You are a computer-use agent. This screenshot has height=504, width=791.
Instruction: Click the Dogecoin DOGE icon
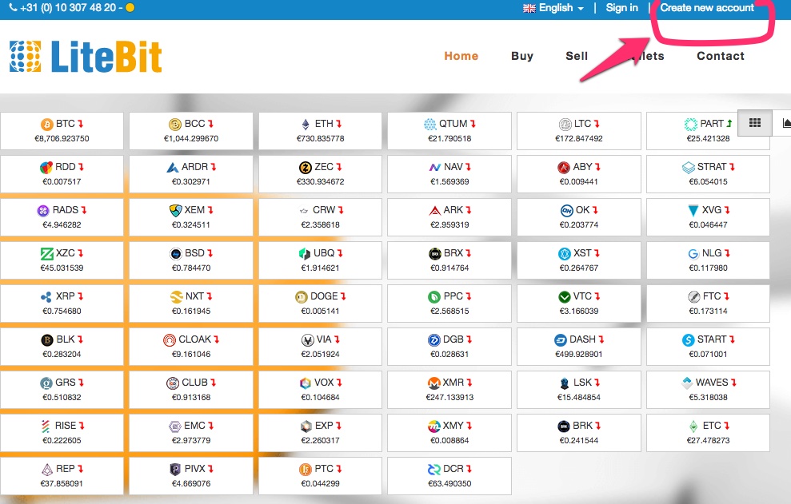(x=302, y=297)
